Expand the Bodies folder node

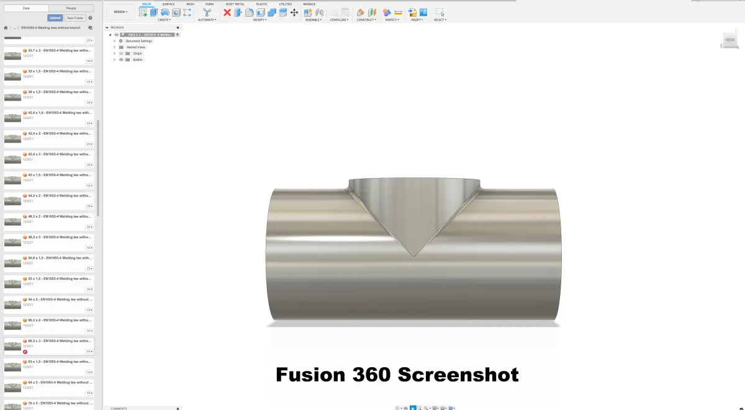tap(114, 60)
